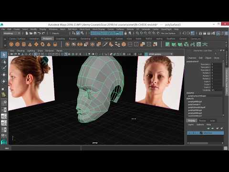Select polySurfaceShape node under SHAPES
229x172 pixels.
(197, 96)
